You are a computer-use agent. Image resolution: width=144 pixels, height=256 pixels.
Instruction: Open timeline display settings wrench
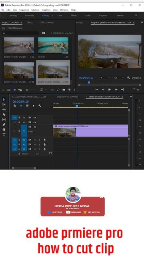pyautogui.click(x=40, y=106)
